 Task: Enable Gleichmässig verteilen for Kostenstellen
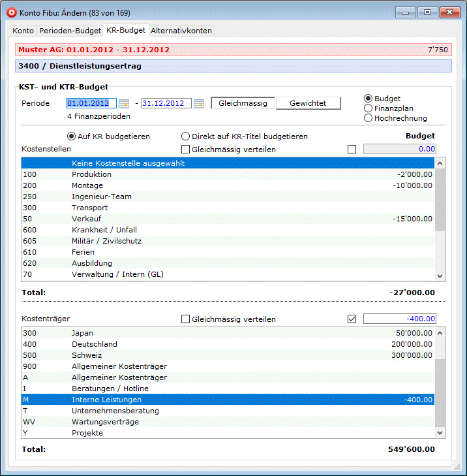click(x=186, y=150)
